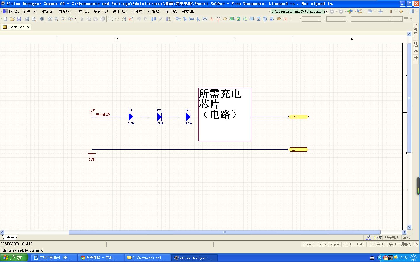Viewport: 420px width, 262px height.
Task: Click the 遮盖等级 mask level button
Action: pos(392,238)
